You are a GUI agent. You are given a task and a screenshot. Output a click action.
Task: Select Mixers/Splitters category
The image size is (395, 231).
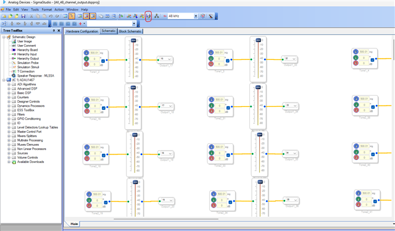point(27,136)
